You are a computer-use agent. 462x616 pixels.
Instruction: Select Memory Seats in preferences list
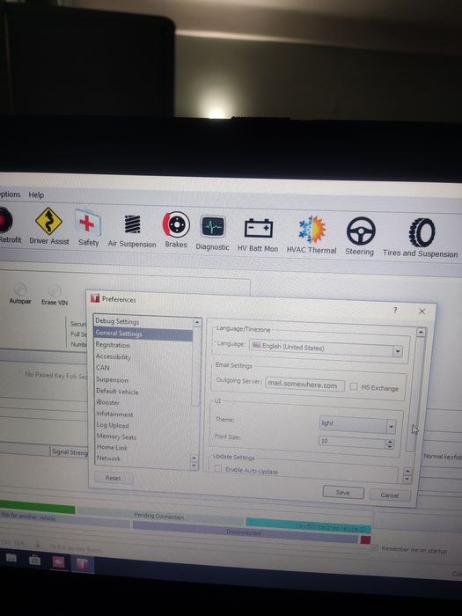click(116, 436)
